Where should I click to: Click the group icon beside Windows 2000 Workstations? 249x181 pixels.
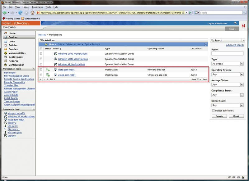click(55, 54)
